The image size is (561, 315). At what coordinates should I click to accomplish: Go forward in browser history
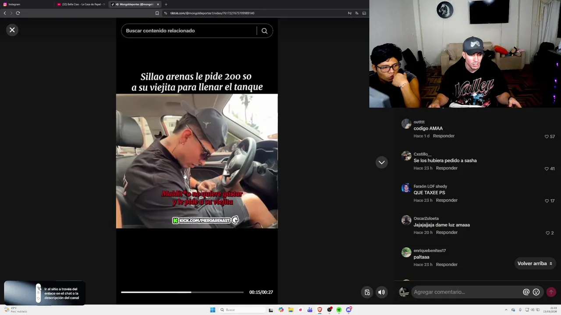click(x=11, y=13)
